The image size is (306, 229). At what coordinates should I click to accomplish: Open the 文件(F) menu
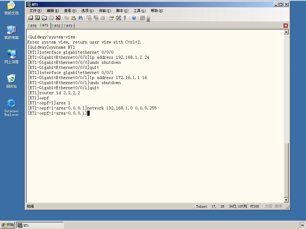pos(36,11)
